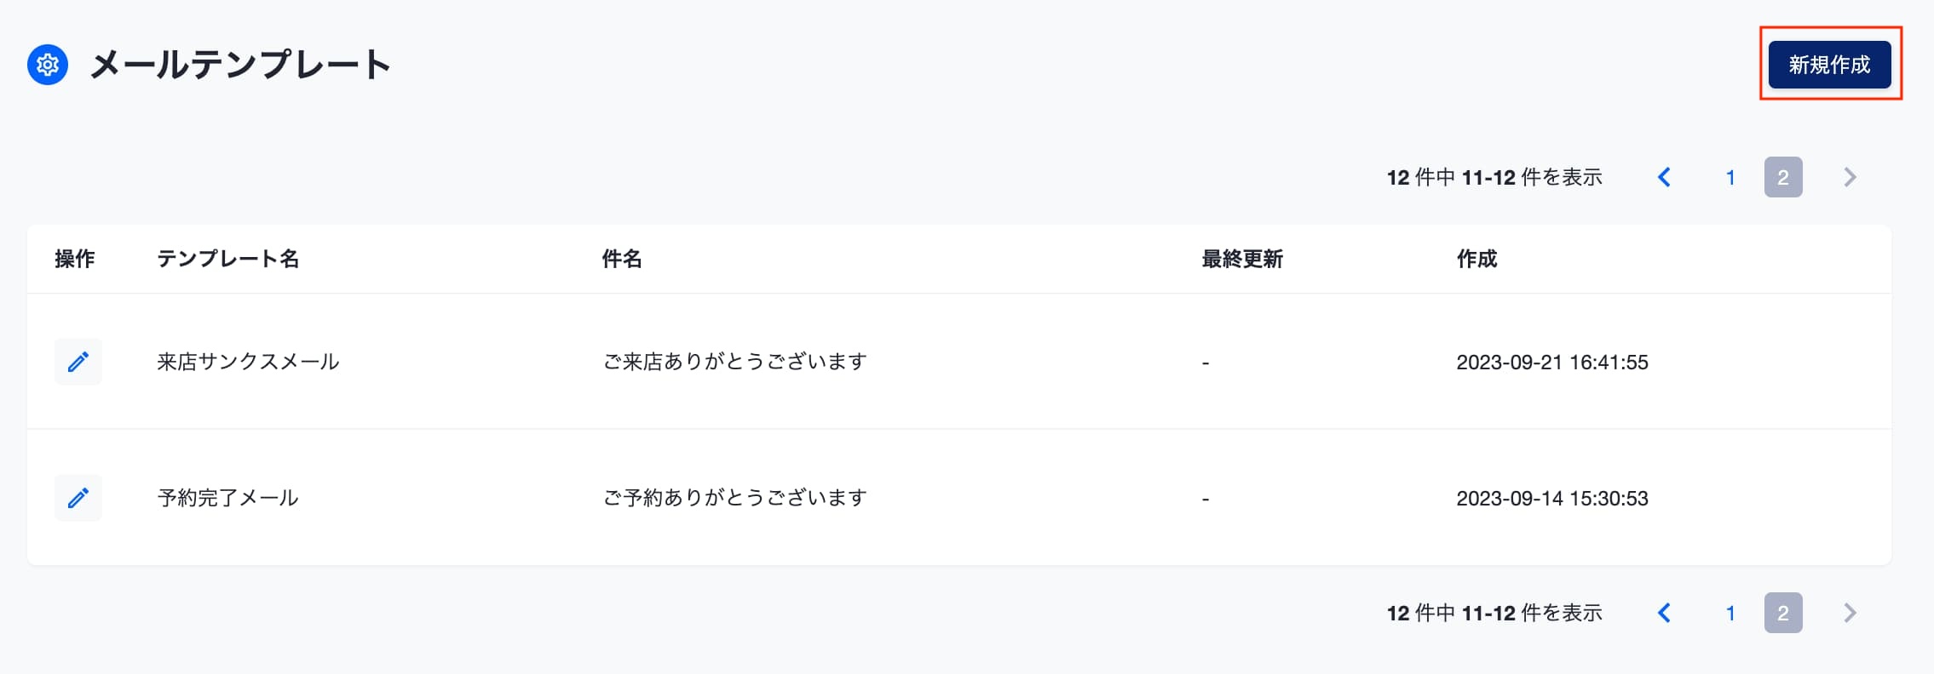Click the subject ご来店ありがとうございます
Screen dimensions: 1934x674
pos(734,362)
